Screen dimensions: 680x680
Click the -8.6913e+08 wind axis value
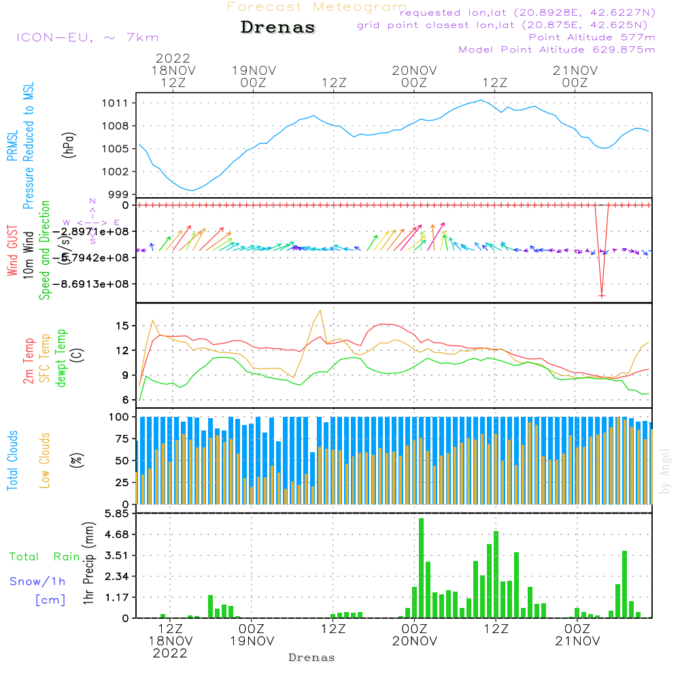90,284
